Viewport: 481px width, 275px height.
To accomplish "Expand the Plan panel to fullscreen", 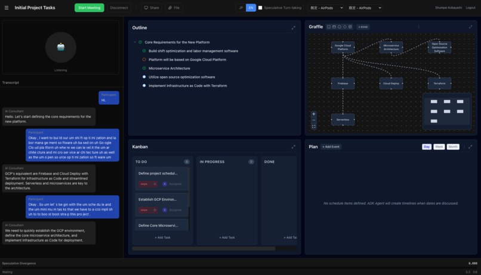I will click(470, 147).
